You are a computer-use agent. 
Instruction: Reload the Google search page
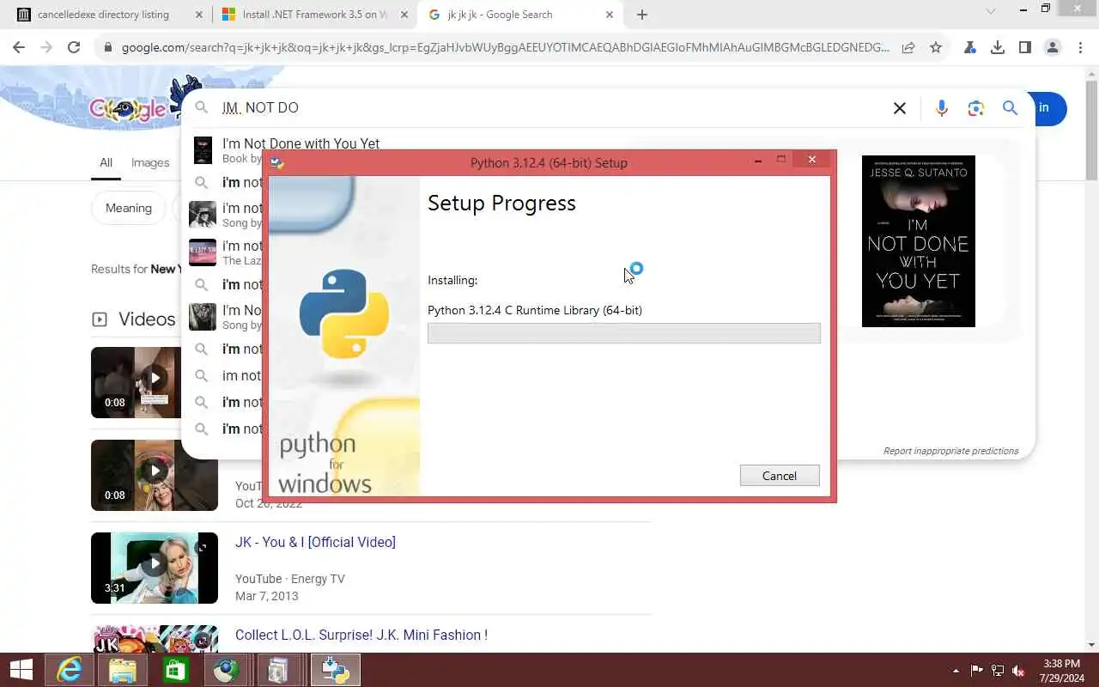74,48
